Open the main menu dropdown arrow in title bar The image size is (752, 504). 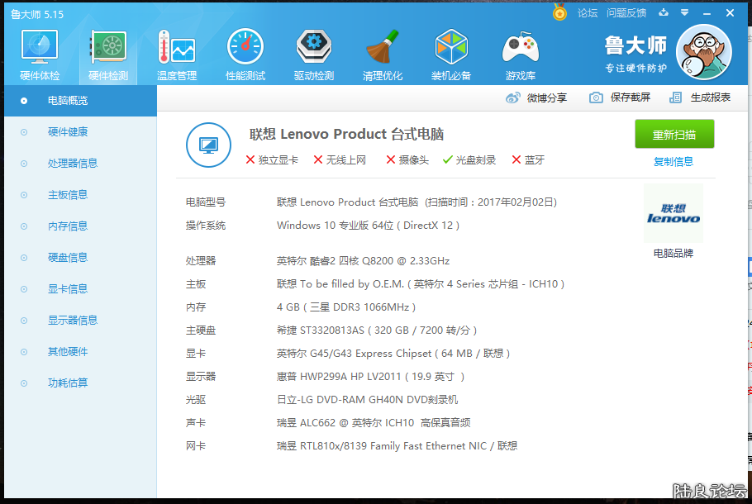[x=685, y=13]
